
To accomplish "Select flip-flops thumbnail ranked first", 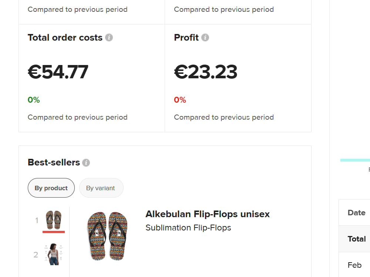I will pyautogui.click(x=54, y=220).
